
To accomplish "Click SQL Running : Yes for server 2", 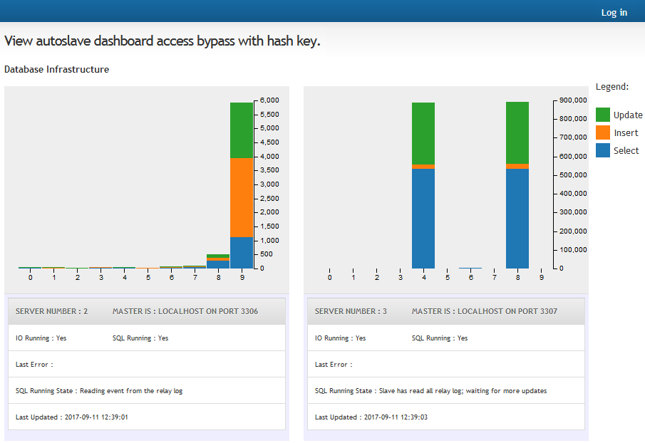I will (140, 338).
